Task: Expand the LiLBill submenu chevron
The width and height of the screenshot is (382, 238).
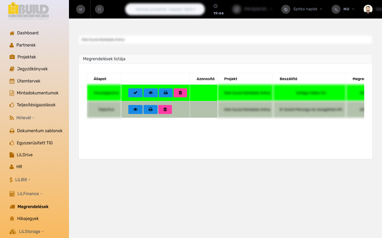Action: coord(29,180)
